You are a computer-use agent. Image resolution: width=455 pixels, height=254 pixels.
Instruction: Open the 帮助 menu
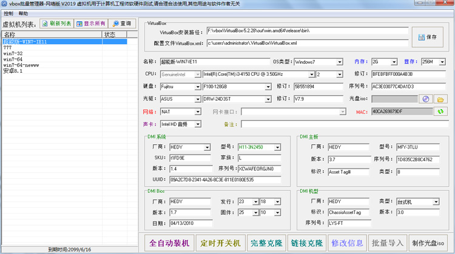[x=23, y=13]
